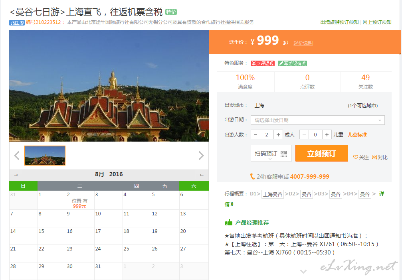This screenshot has height=280, width=402.
Task: Click the 对比 compare icon
Action: click(380, 157)
